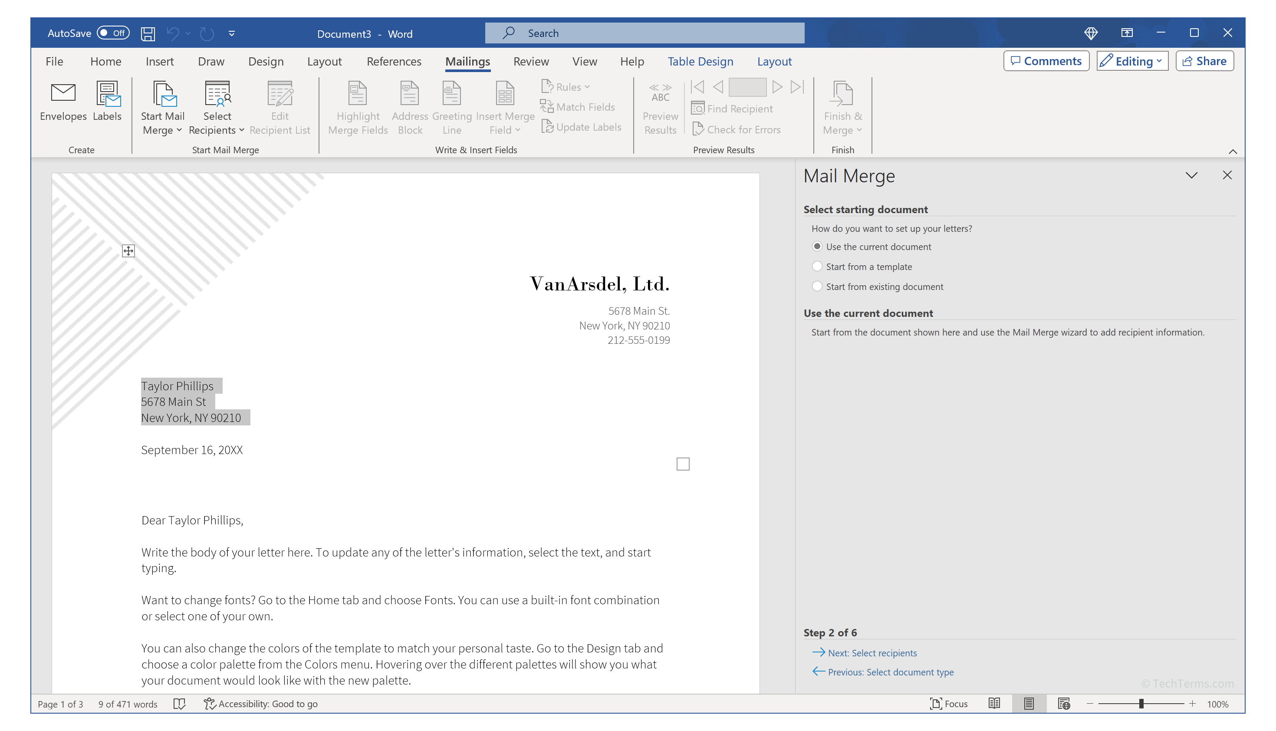Click the diamond premium icon
The height and width of the screenshot is (731, 1276).
1091,33
